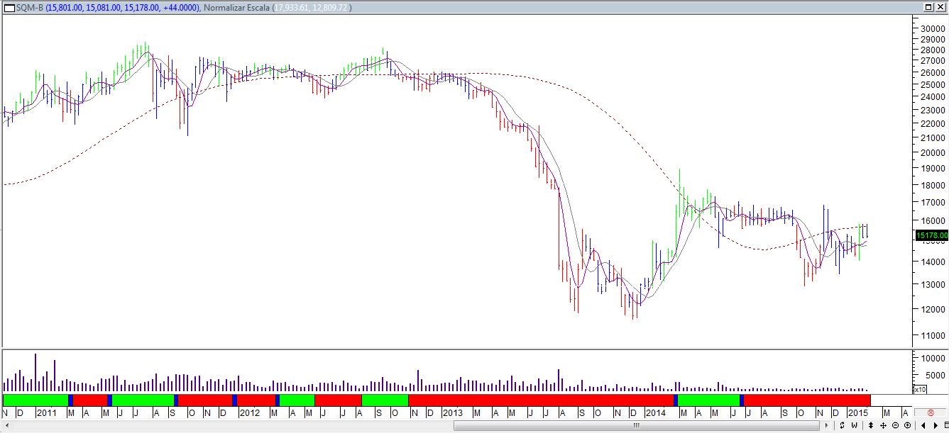Click the 11000 price axis label
Screen dimensions: 949x433
[x=933, y=335]
